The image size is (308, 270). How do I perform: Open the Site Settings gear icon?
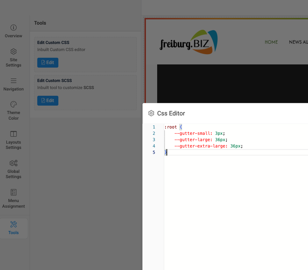tap(13, 51)
